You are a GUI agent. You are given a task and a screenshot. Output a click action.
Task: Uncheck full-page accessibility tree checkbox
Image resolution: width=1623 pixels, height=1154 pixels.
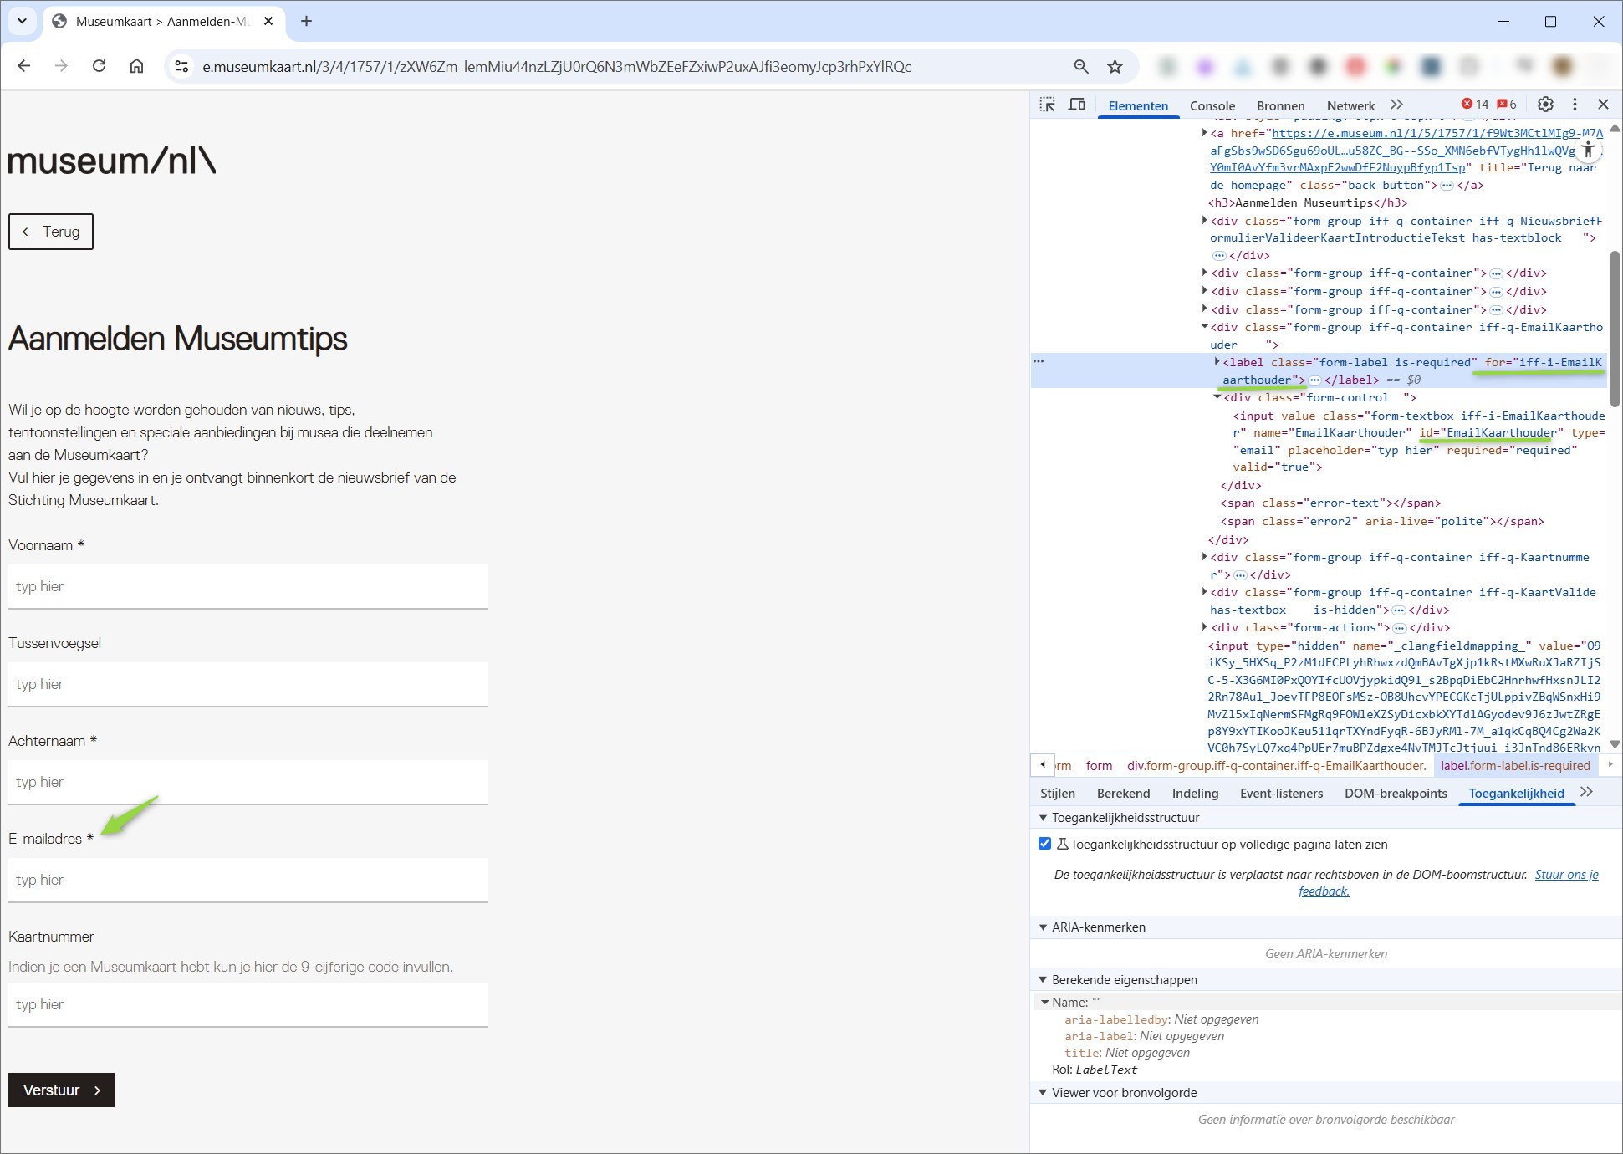(1044, 843)
